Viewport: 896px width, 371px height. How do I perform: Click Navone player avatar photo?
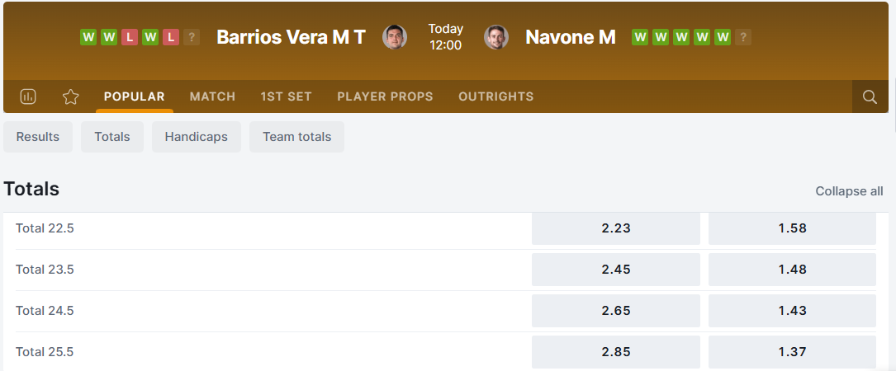(496, 37)
